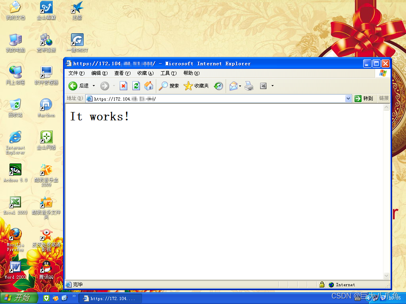
Task: Print the page with the printer icon
Action: coord(249,86)
